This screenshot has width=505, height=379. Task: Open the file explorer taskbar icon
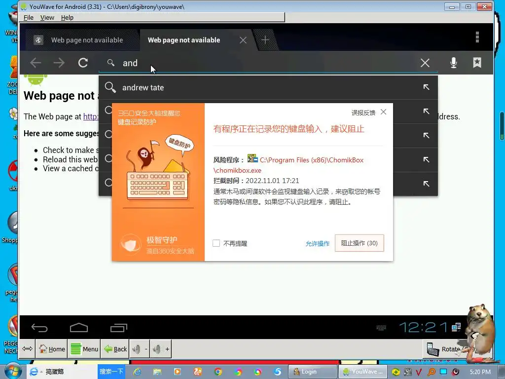coord(157,372)
